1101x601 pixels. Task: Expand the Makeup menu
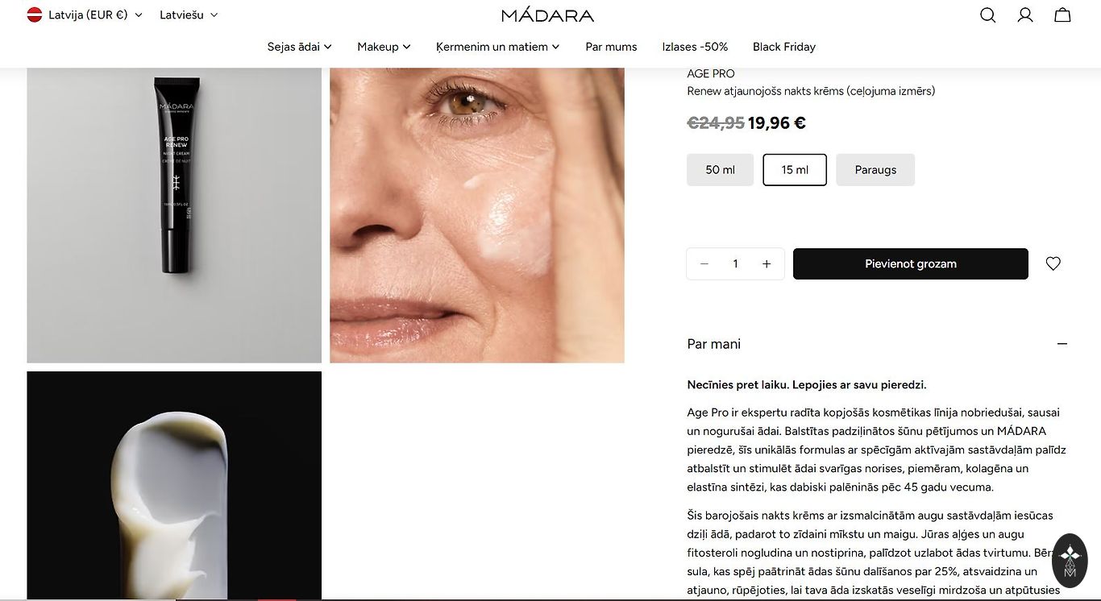(x=384, y=47)
